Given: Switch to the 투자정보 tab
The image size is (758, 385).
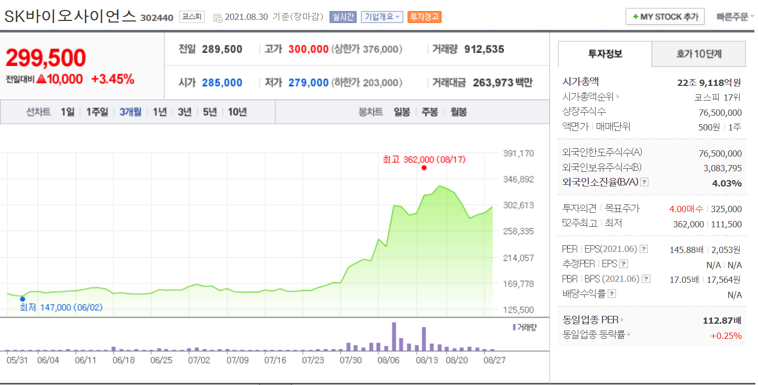Looking at the screenshot, I should 605,54.
